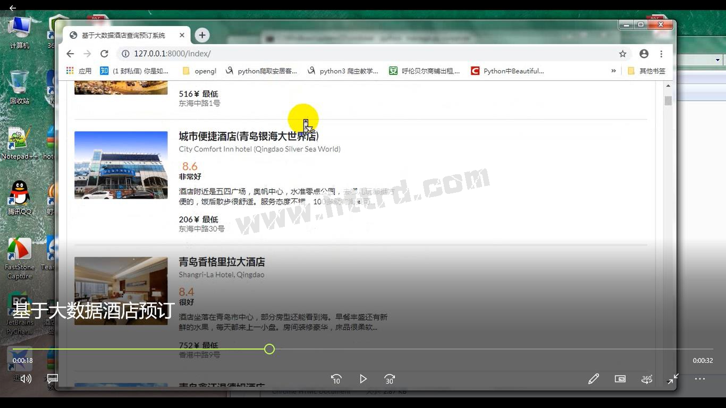The height and width of the screenshot is (408, 726).
Task: Open the Other bookmarks folder
Action: pyautogui.click(x=646, y=71)
